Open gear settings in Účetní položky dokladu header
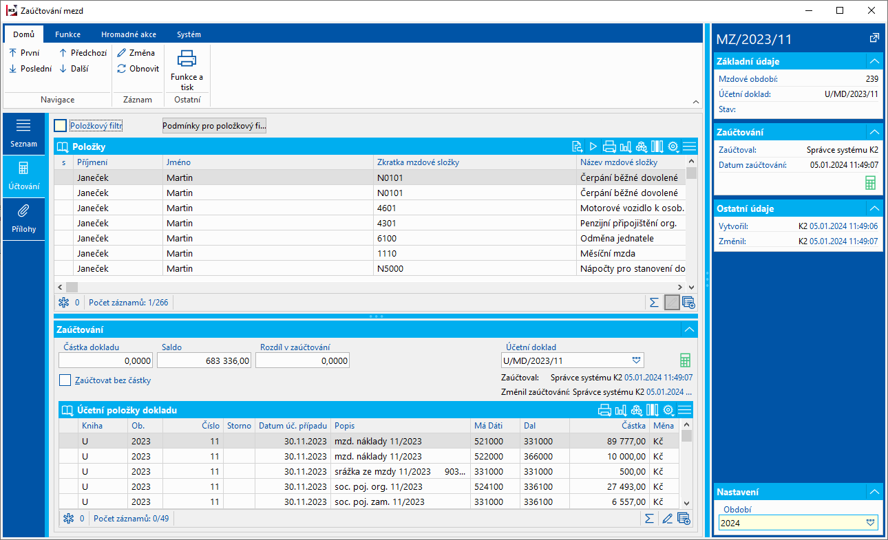The image size is (888, 540). tap(668, 411)
